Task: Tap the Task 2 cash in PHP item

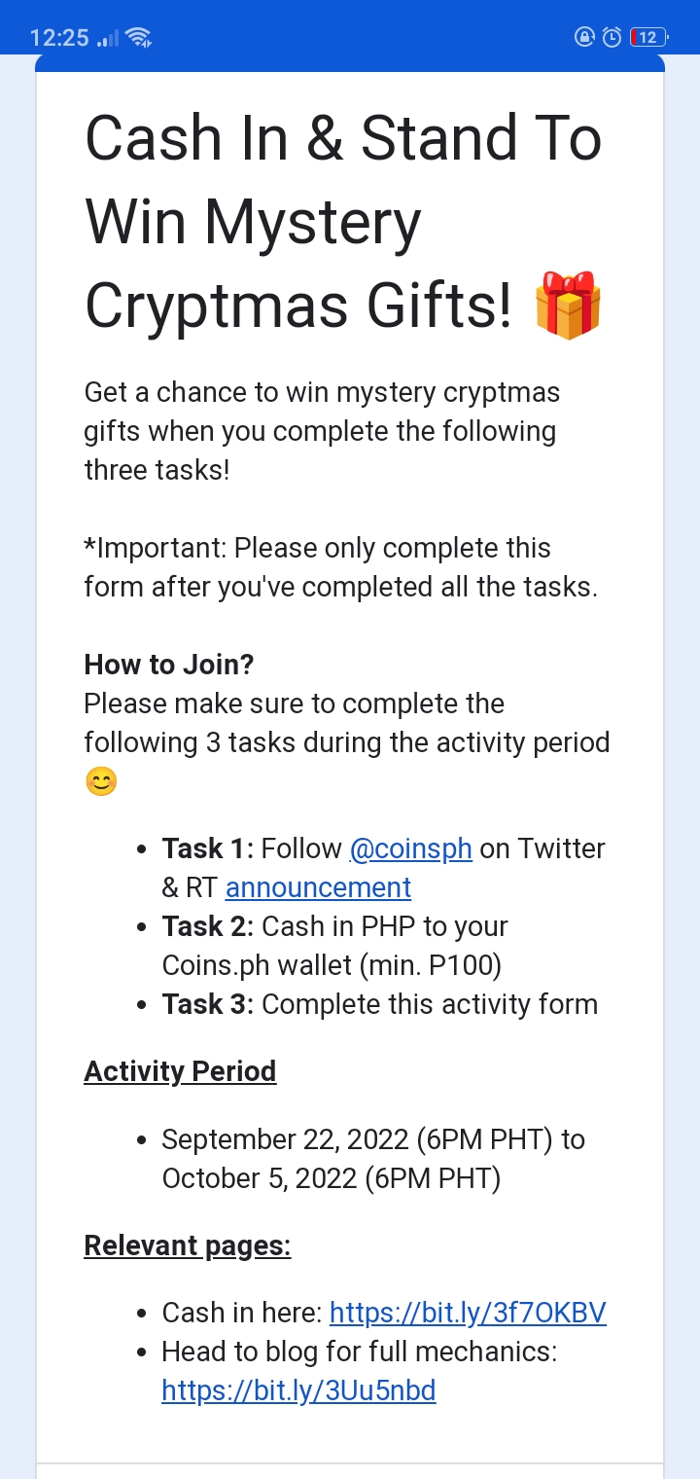Action: click(x=335, y=946)
